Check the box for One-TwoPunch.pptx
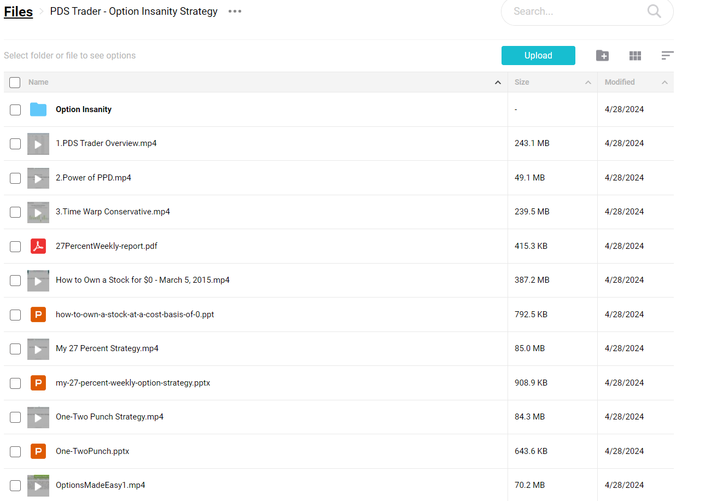This screenshot has height=501, width=711. 15,452
